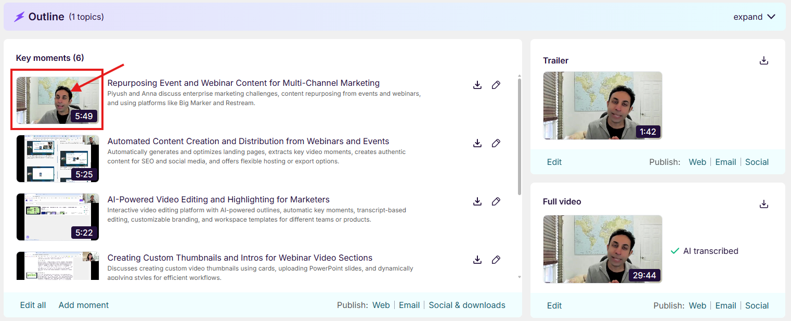Click Edit under the Full video
The image size is (791, 321).
tap(554, 305)
